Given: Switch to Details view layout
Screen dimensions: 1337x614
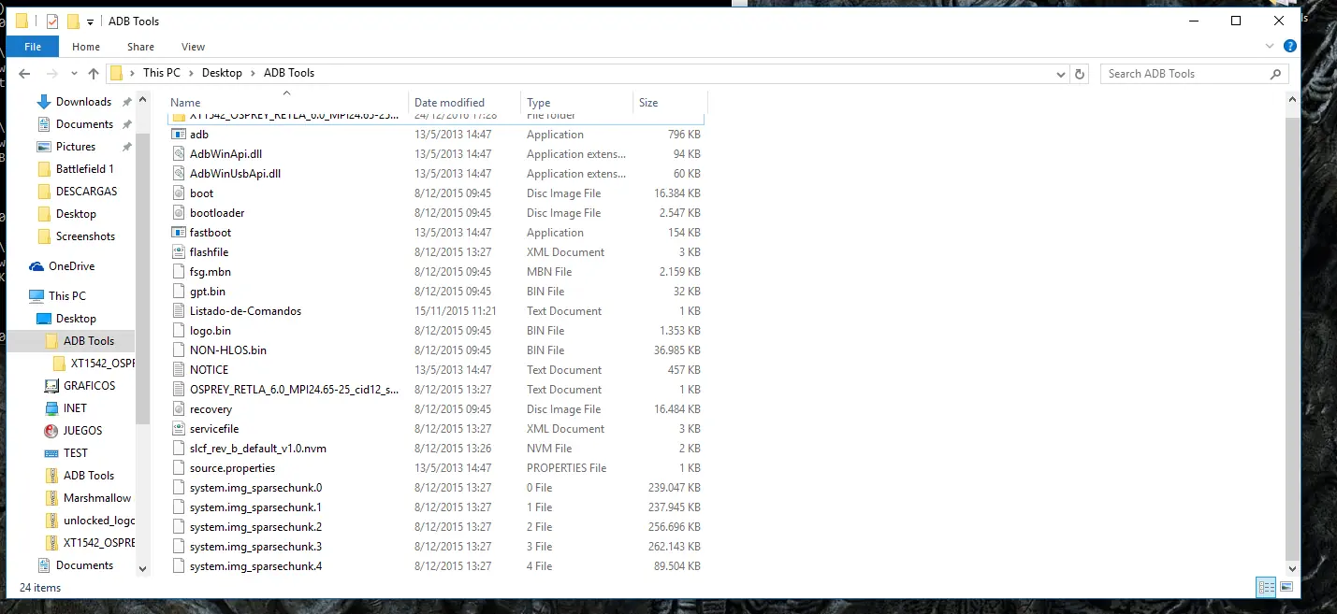Looking at the screenshot, I should pos(1267,587).
